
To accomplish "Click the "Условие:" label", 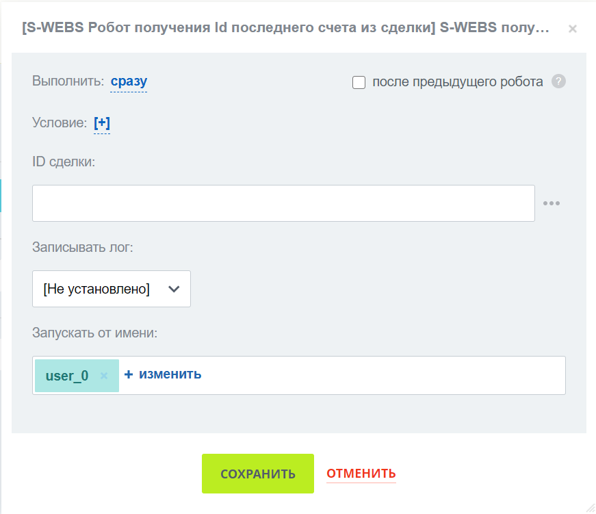I will click(x=60, y=123).
